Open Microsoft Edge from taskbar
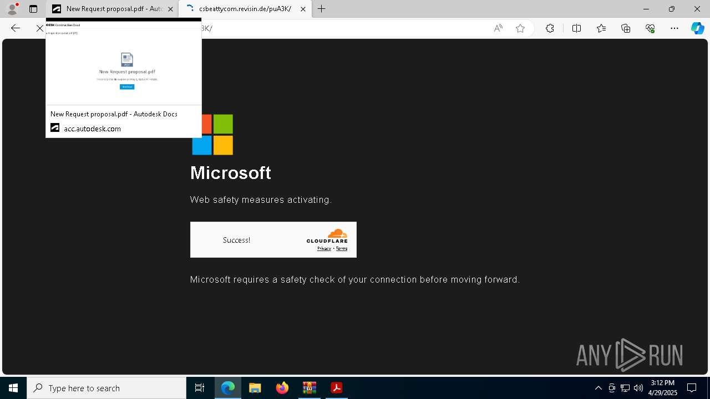 click(x=228, y=388)
